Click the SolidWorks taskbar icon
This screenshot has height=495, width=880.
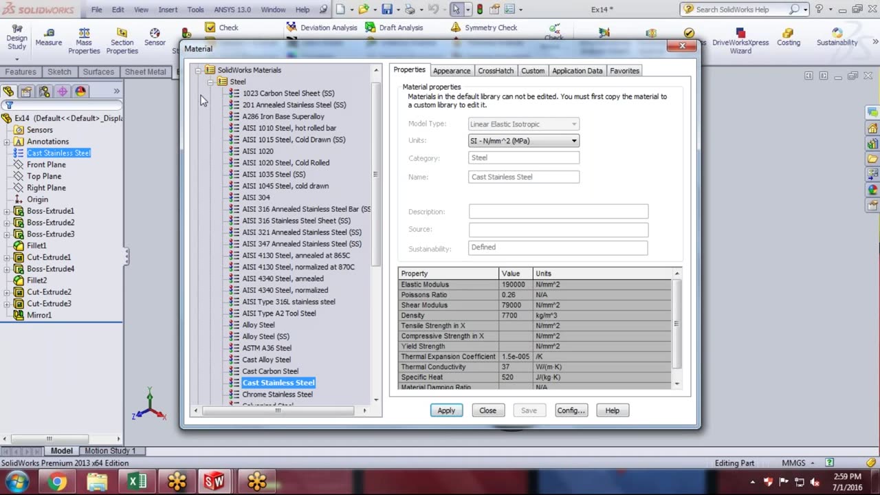[x=214, y=481]
